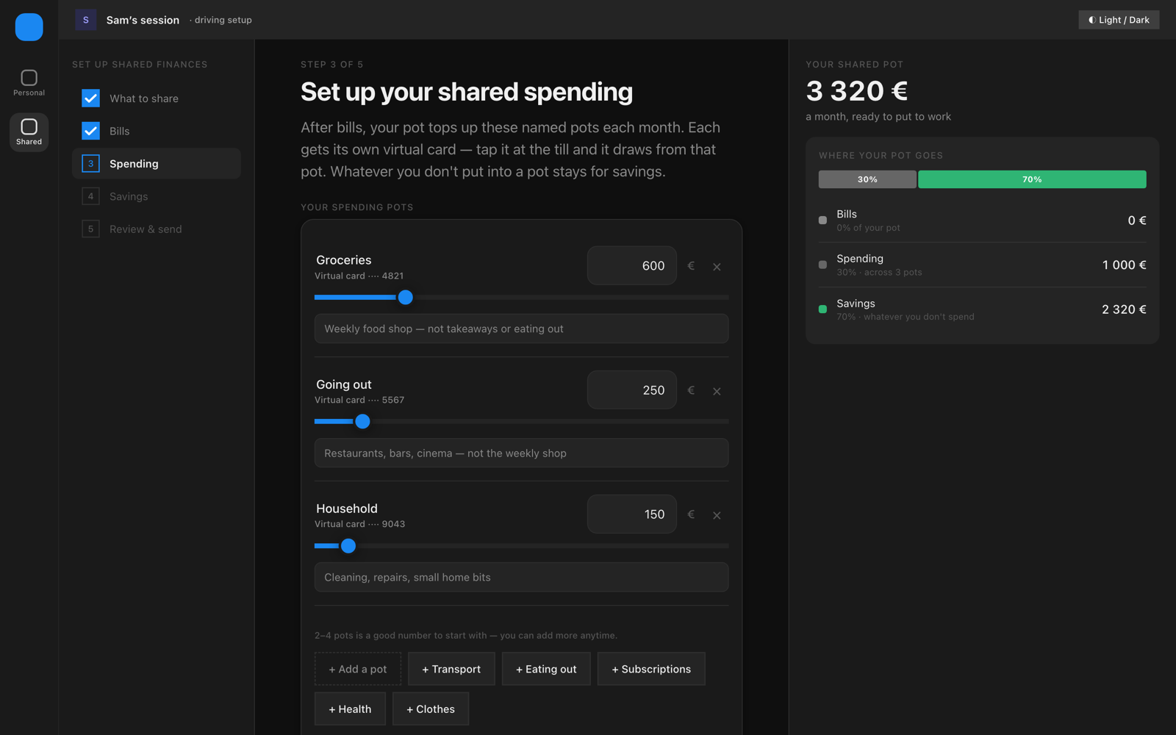This screenshot has width=1176, height=735.
Task: Click the Groceries amount slider handle
Action: (x=405, y=297)
